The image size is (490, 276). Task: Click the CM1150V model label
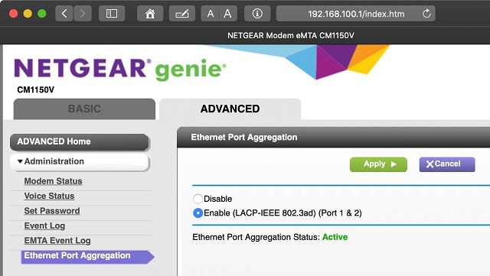[36, 90]
